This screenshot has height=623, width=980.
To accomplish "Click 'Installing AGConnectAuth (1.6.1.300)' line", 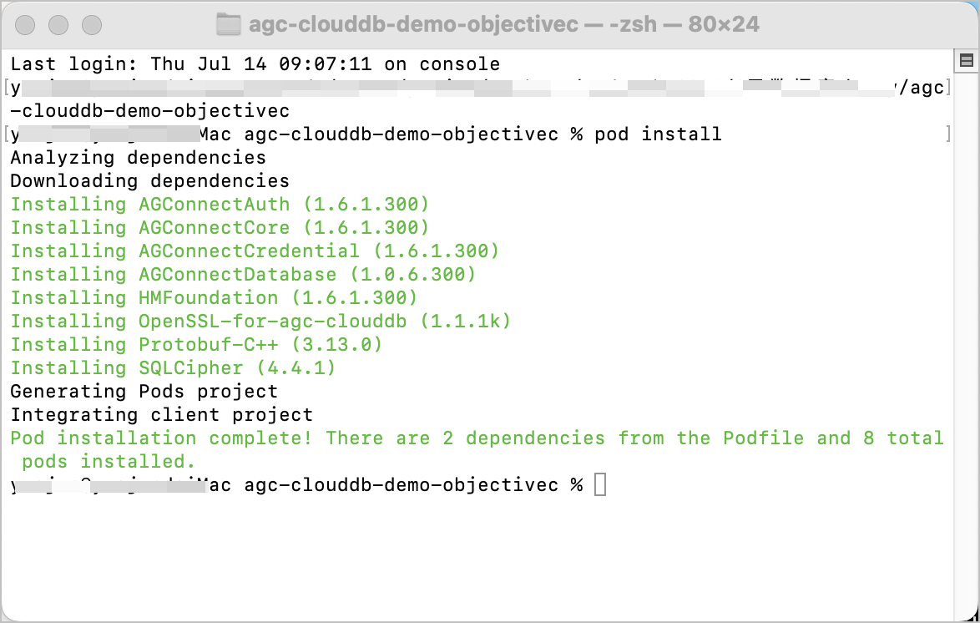I will pos(220,204).
